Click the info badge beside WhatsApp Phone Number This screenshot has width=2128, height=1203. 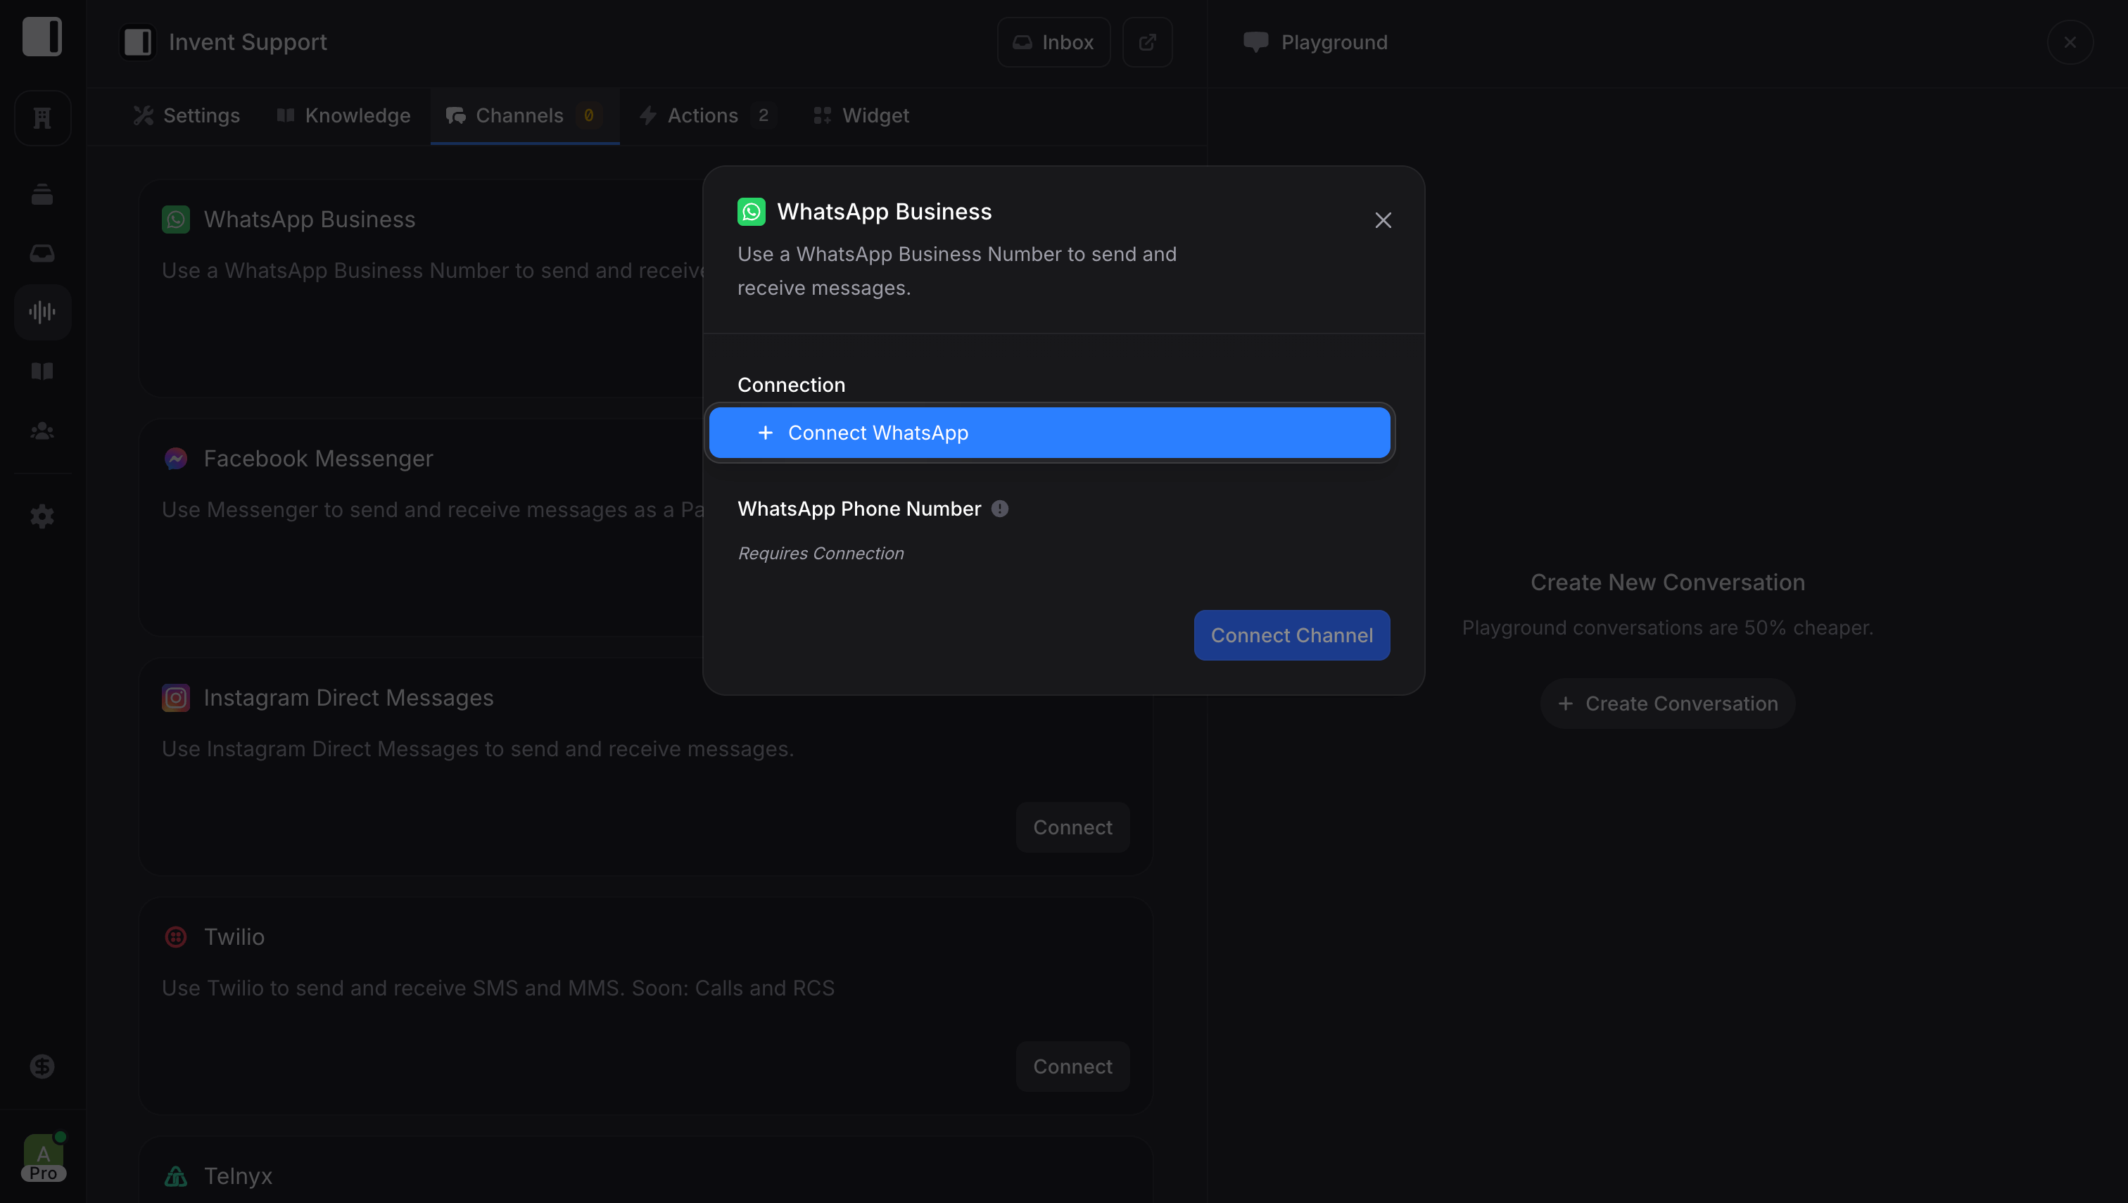click(999, 508)
